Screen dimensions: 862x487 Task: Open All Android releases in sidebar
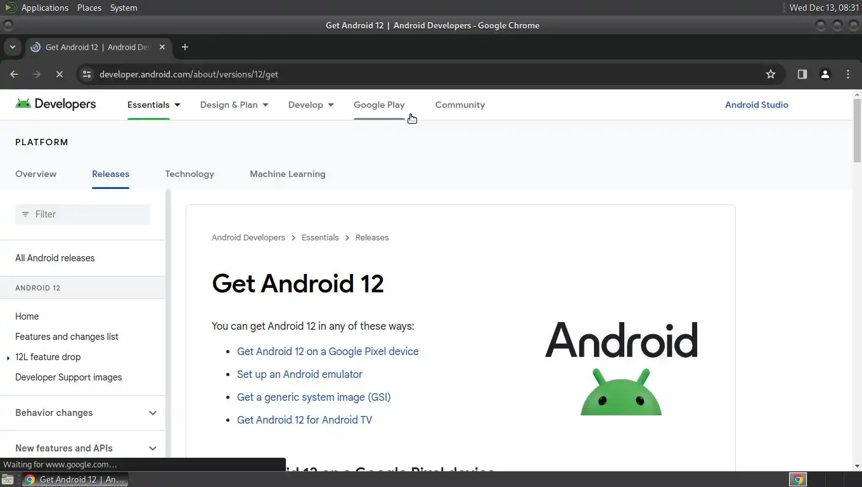pos(55,258)
